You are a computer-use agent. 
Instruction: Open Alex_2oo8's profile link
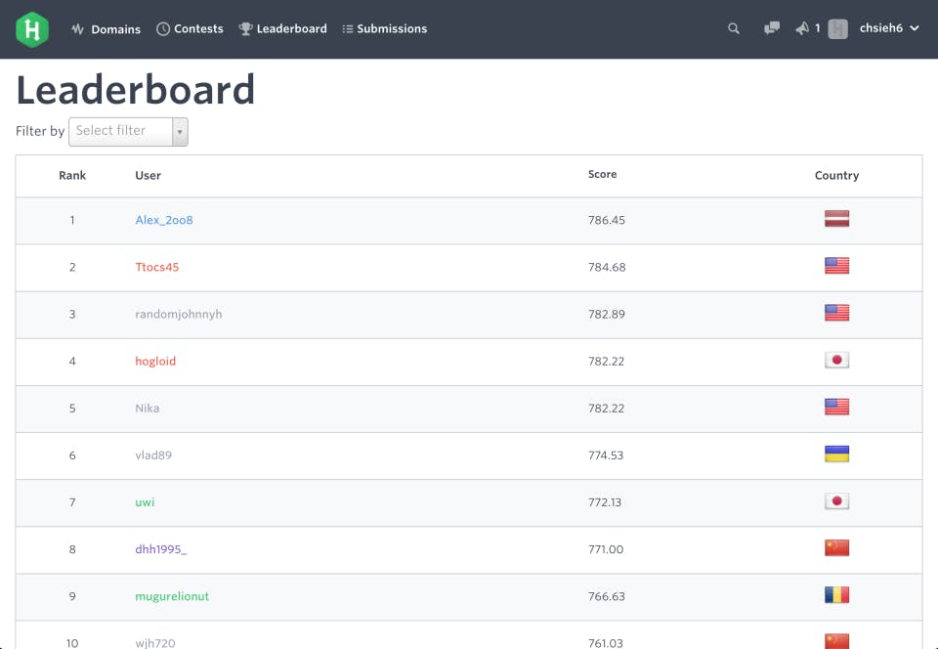(x=163, y=220)
